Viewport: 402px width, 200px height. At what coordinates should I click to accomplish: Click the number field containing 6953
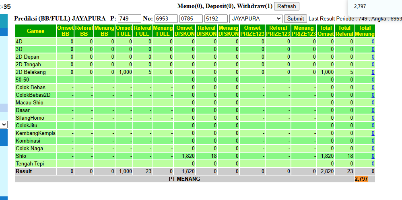pos(166,18)
